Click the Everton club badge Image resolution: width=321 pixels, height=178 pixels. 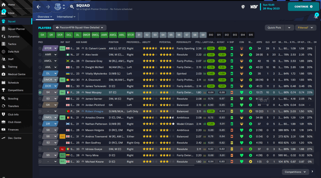pos(57,7)
